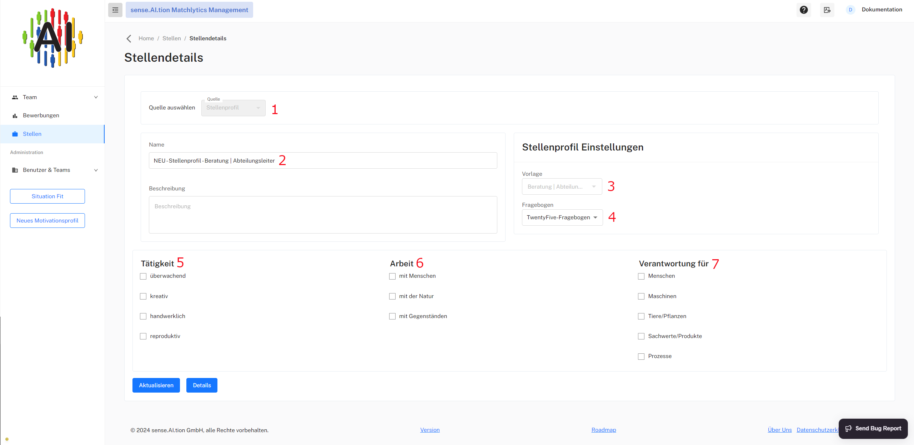Enable the mit der Natur checkbox
The height and width of the screenshot is (445, 914).
[x=392, y=296]
